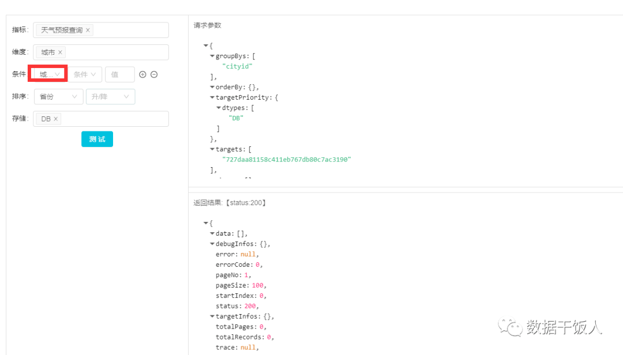
Task: Click the 值 value input field
Action: [x=119, y=74]
